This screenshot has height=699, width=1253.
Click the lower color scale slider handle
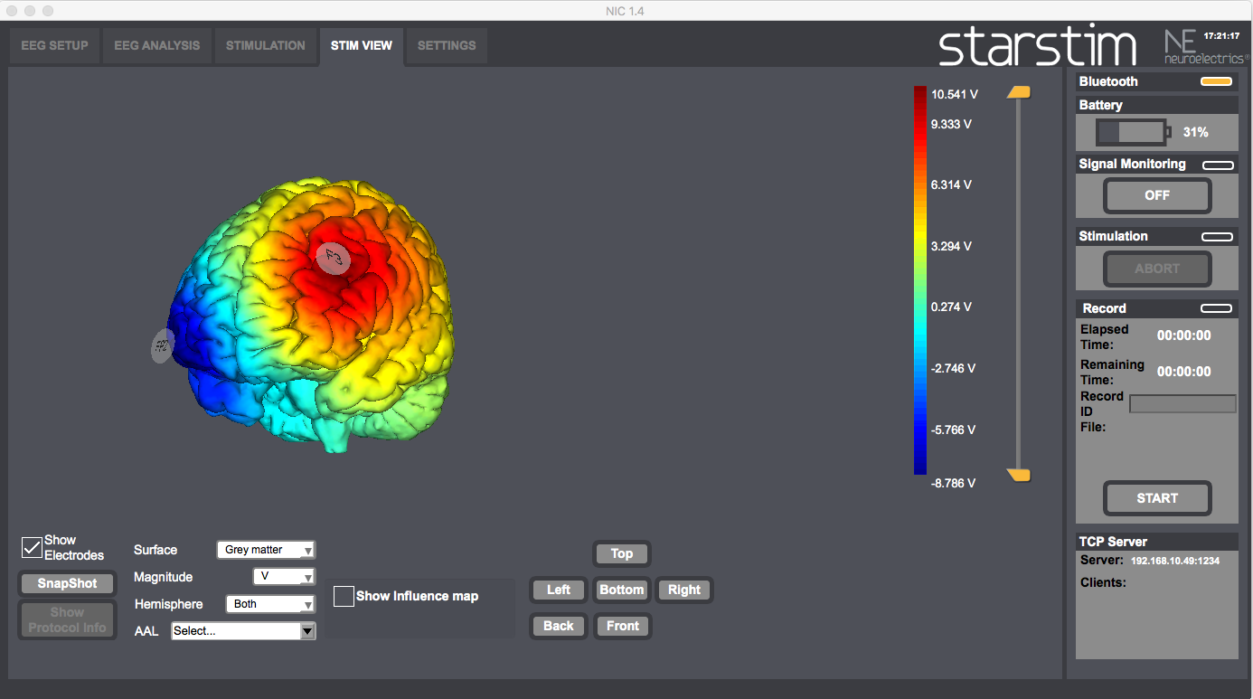tap(1019, 476)
